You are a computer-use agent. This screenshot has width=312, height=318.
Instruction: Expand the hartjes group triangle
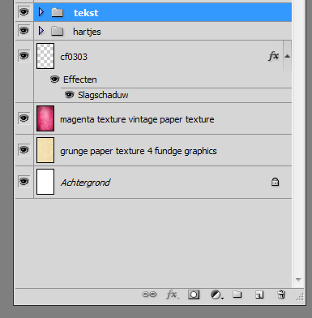point(41,31)
